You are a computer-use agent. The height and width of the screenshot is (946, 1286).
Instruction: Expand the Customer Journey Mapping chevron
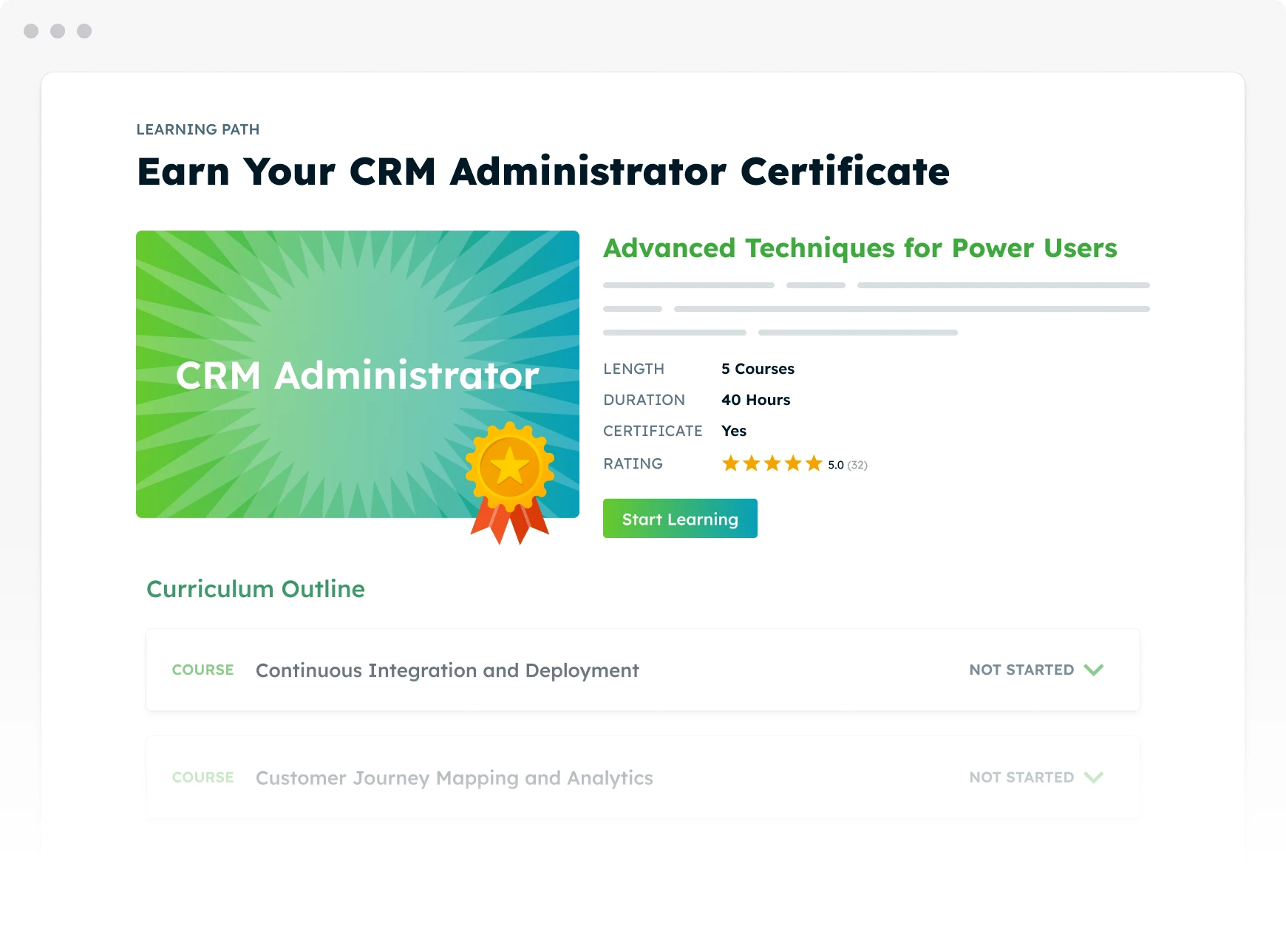click(1093, 777)
